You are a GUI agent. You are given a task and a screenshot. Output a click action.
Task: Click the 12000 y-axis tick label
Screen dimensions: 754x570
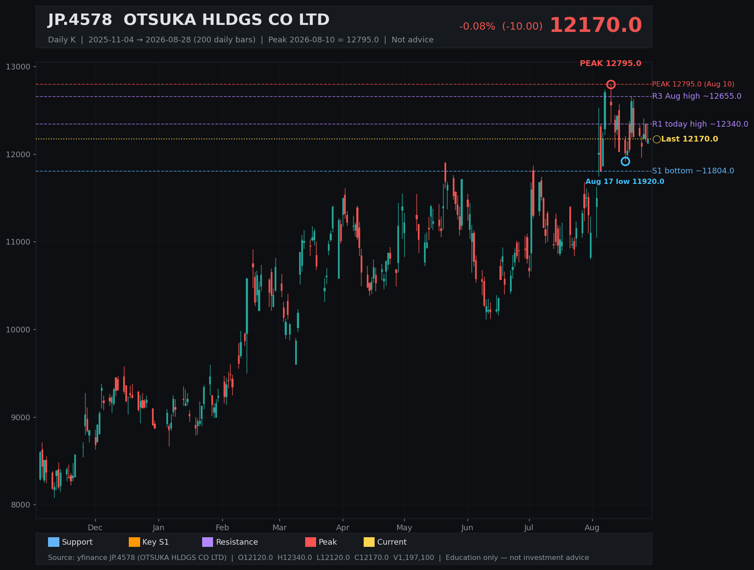pos(18,155)
